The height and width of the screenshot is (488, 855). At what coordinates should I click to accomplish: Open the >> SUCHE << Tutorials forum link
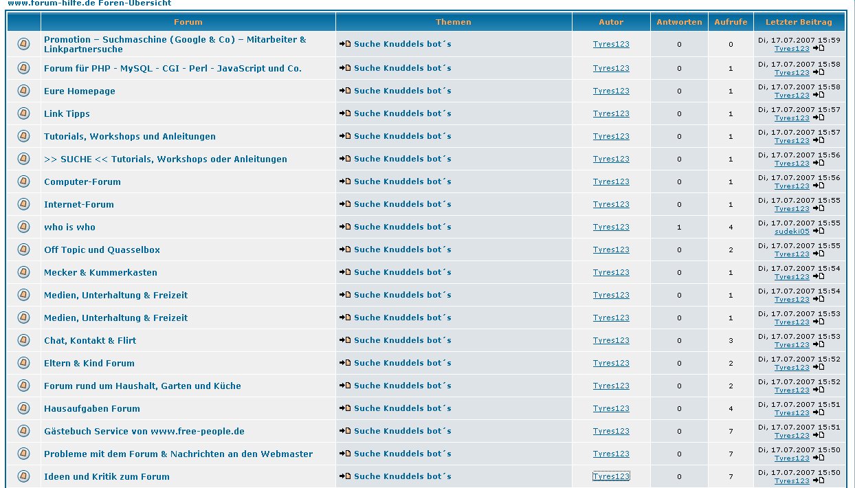tap(165, 159)
